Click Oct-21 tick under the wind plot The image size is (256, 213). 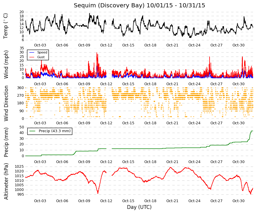tap(172, 84)
